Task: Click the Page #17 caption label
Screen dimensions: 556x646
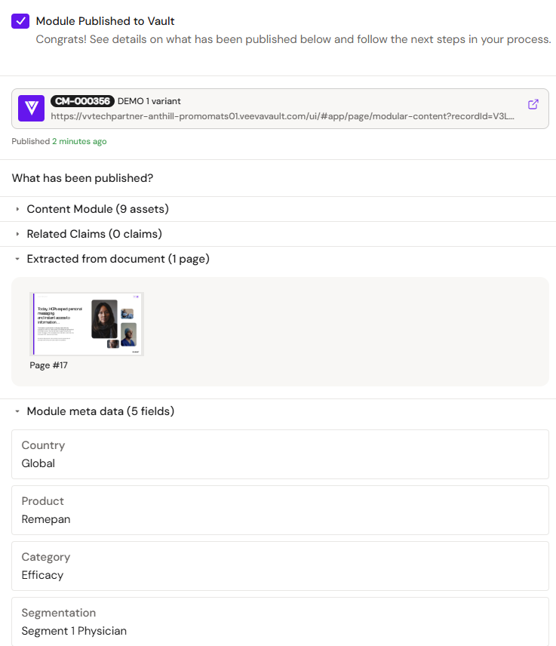Action: [x=48, y=365]
